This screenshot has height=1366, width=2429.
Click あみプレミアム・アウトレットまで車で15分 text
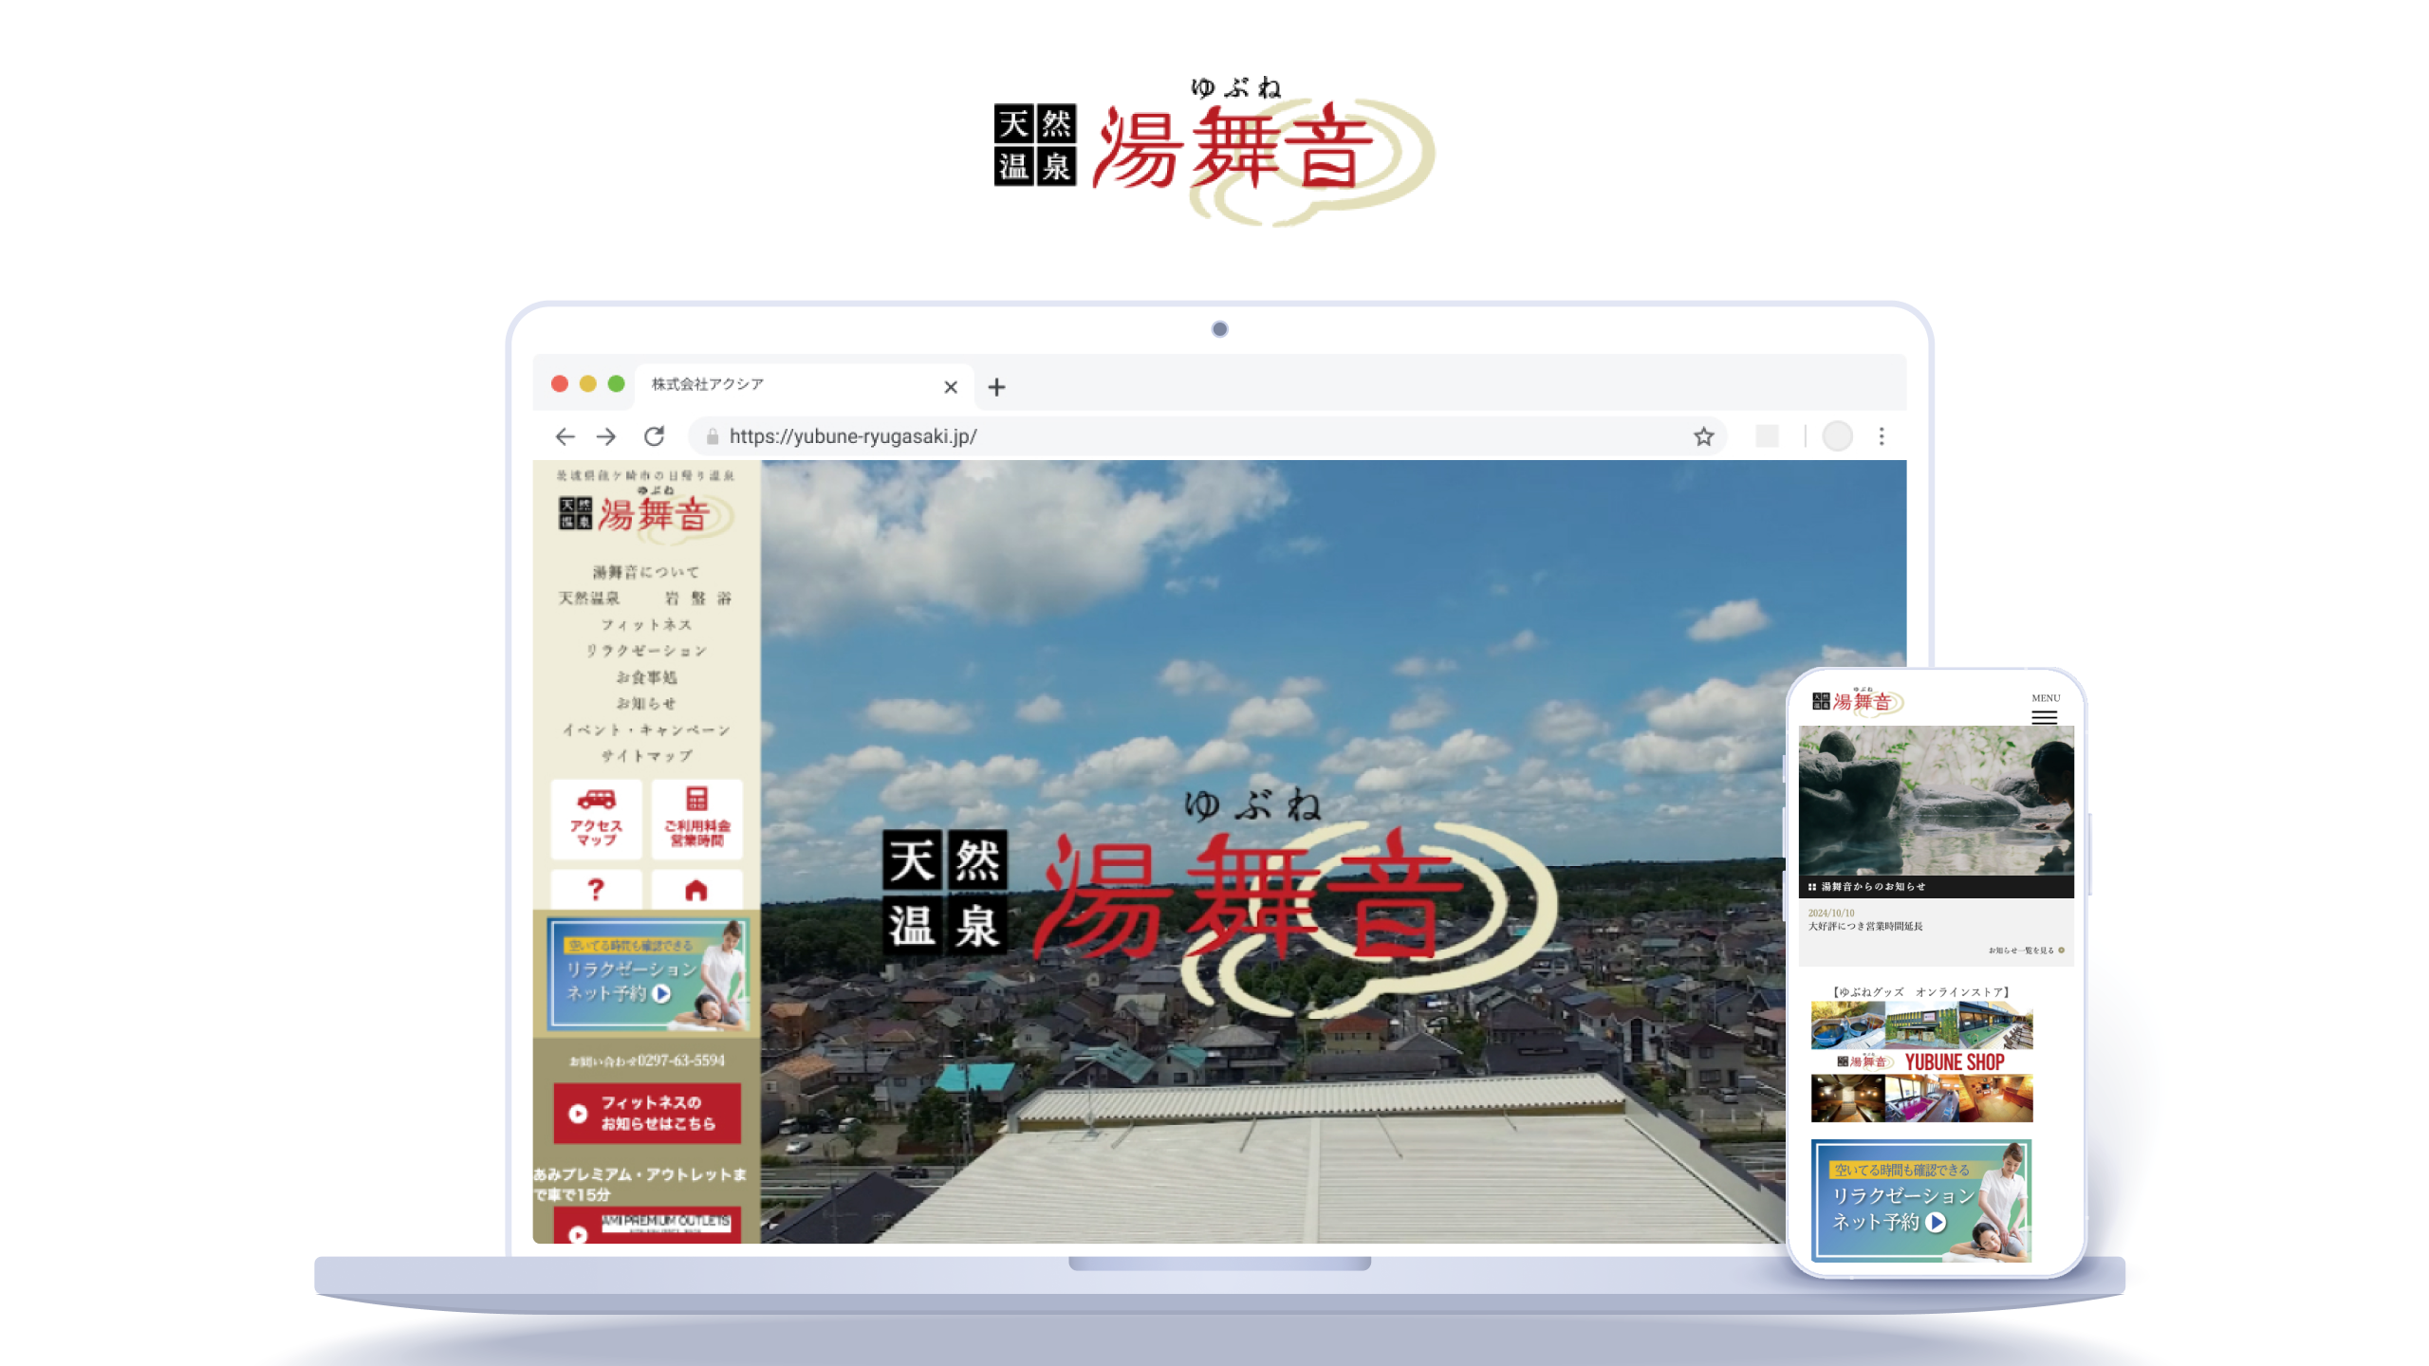pos(640,1184)
